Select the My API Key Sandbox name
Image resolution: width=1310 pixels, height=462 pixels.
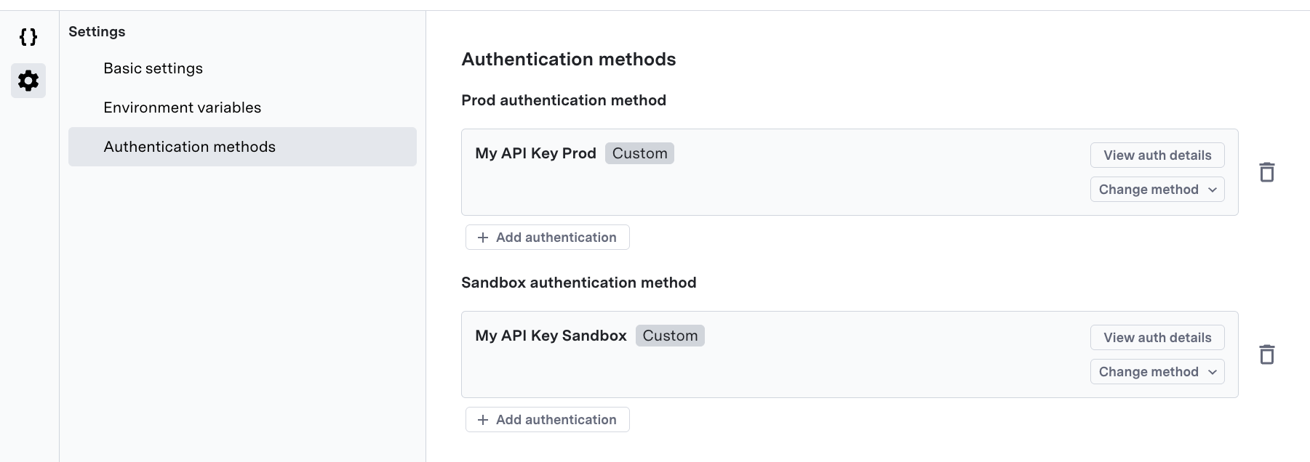551,336
